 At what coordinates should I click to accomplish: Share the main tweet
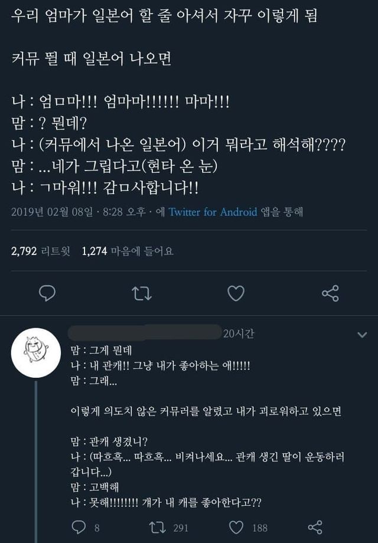(330, 293)
